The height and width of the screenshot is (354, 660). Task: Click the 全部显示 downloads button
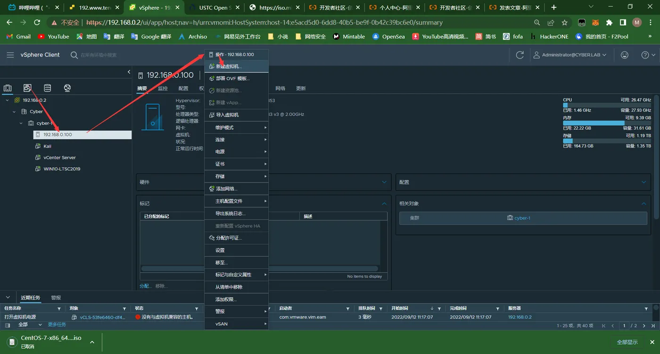coord(627,342)
